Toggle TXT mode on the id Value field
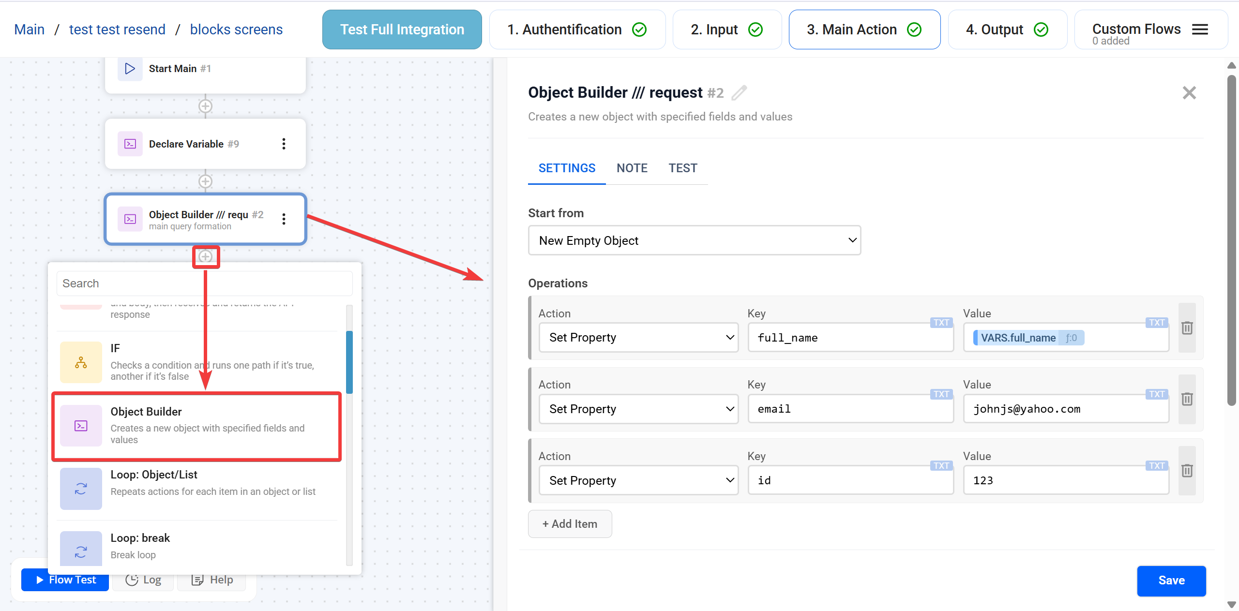 tap(1156, 466)
